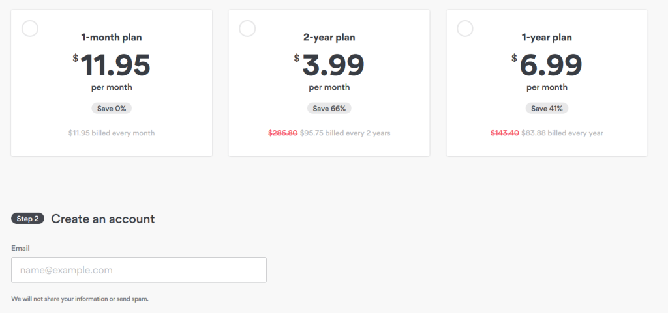
Task: Focus the Email input field
Action: pyautogui.click(x=138, y=270)
